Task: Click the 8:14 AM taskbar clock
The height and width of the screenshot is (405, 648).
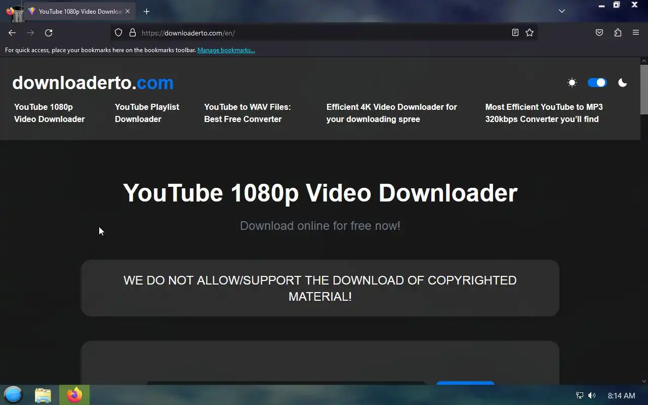Action: click(x=621, y=395)
